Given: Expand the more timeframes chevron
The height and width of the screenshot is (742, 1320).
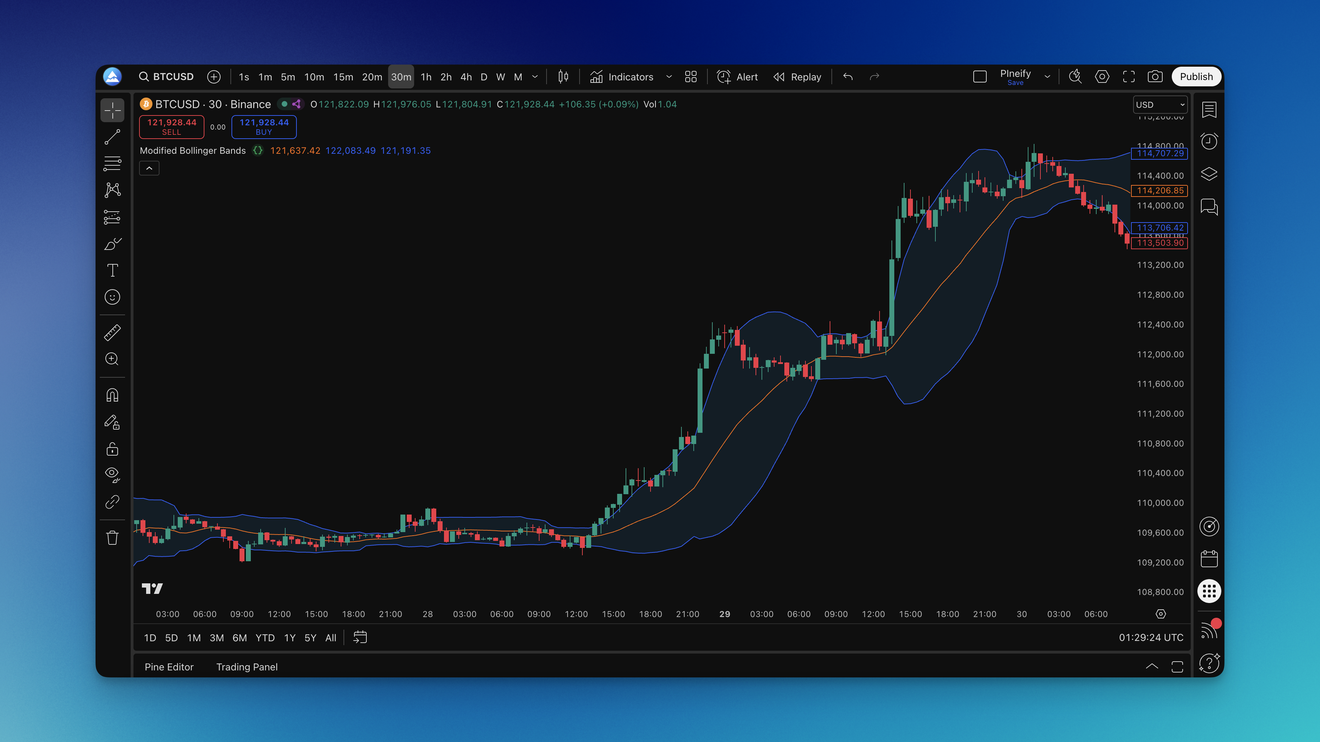Looking at the screenshot, I should point(535,77).
